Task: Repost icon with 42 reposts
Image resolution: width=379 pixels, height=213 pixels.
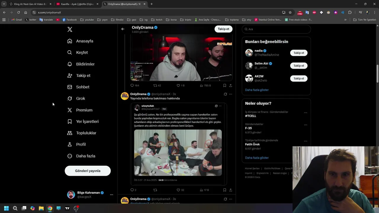Action: [155, 85]
